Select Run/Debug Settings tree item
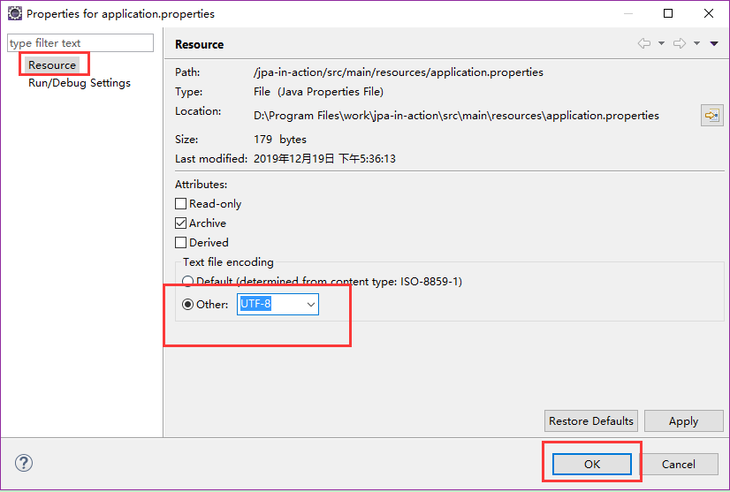This screenshot has width=730, height=492. point(80,83)
